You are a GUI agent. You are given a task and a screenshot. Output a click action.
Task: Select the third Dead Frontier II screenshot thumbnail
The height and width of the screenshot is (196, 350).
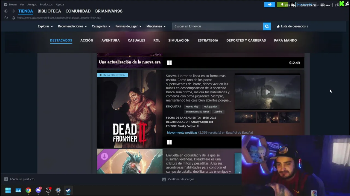click(x=290, y=117)
